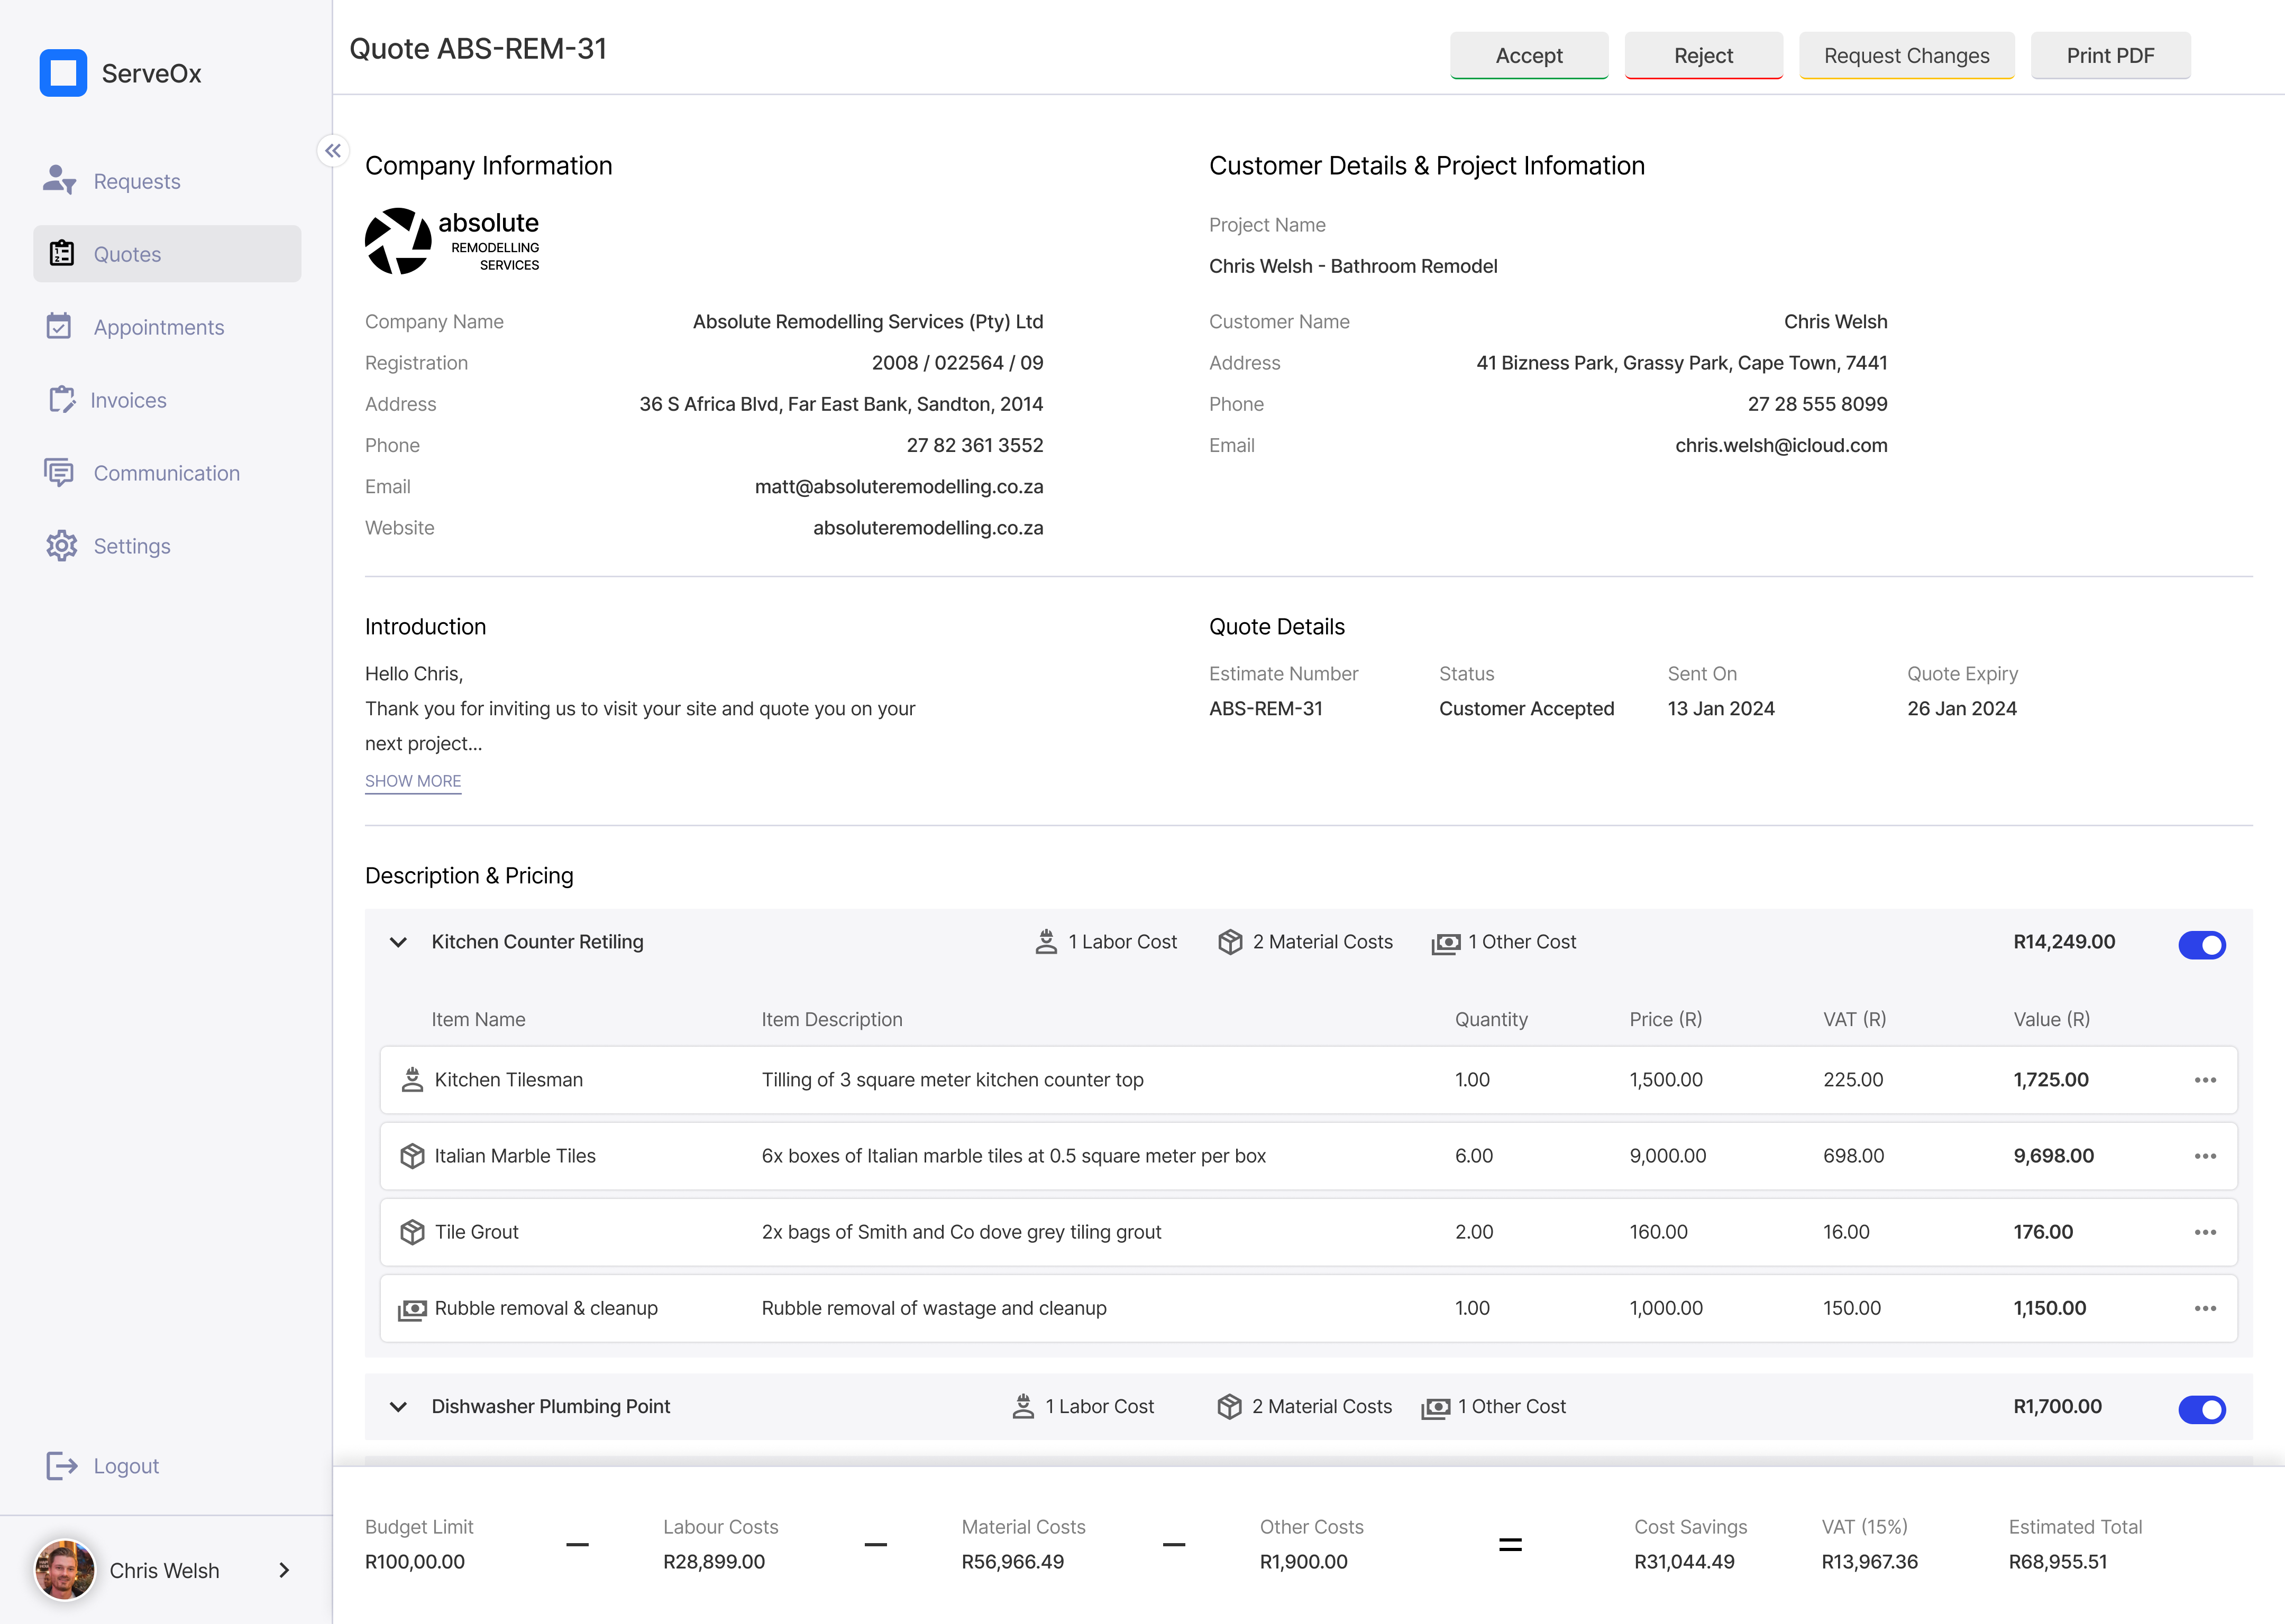Screen dimensions: 2285x1624
Task: Click Quote Expiry date 26 Jan 2024
Action: tap(1962, 709)
